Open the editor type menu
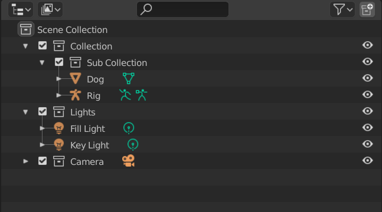The height and width of the screenshot is (212, 382). (21, 10)
